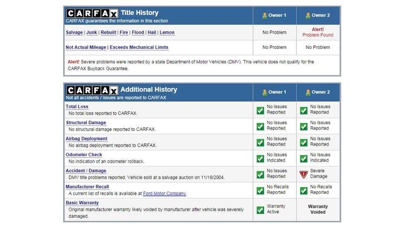410x226 pixels.
Task: Open the Salvage title link
Action: [74, 32]
